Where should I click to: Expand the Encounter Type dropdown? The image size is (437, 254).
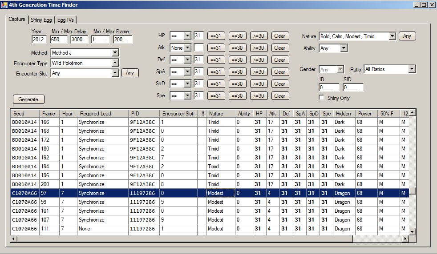[x=115, y=63]
